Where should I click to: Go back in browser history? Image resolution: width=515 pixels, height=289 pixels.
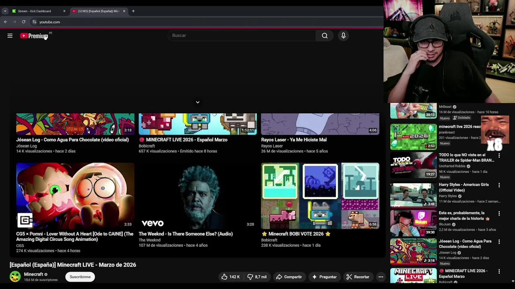point(6,22)
